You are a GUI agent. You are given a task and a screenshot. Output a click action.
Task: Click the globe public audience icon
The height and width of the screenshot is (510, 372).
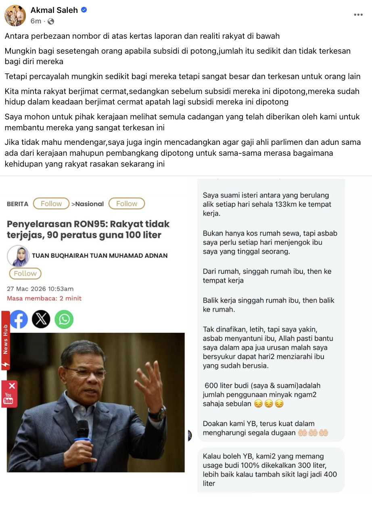[51, 21]
